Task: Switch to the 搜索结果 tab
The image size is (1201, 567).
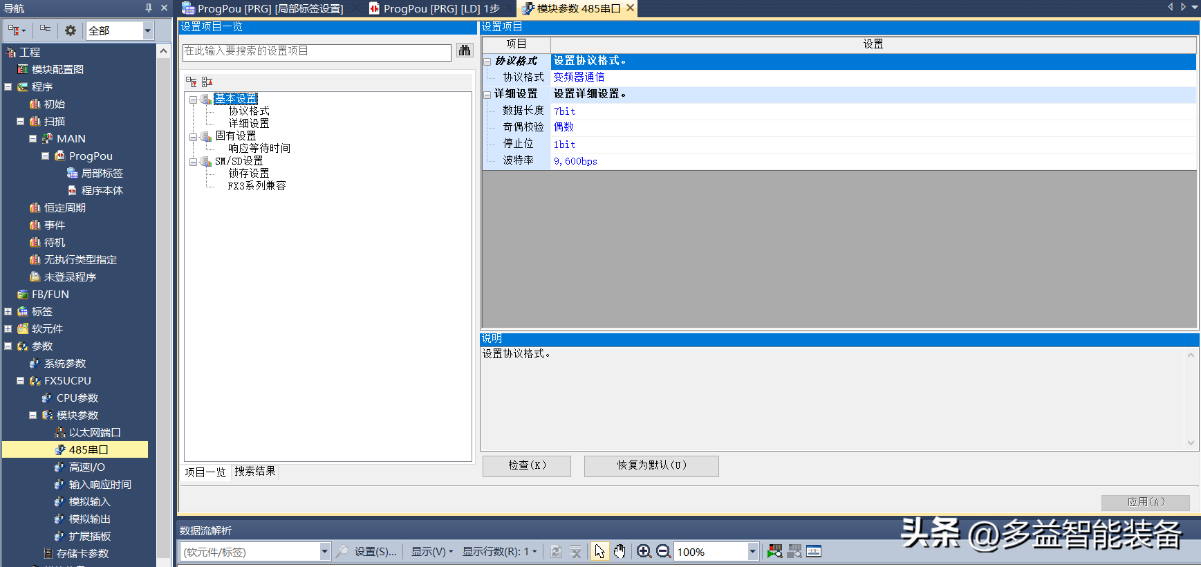Action: 254,472
